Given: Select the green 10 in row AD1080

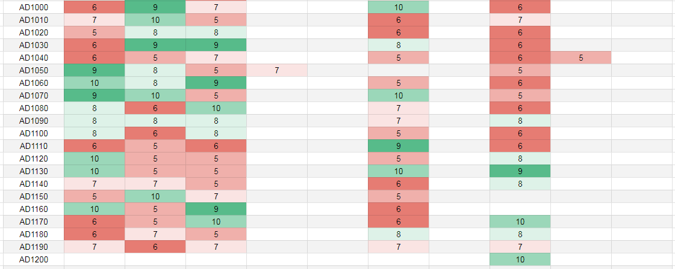Looking at the screenshot, I should [216, 108].
